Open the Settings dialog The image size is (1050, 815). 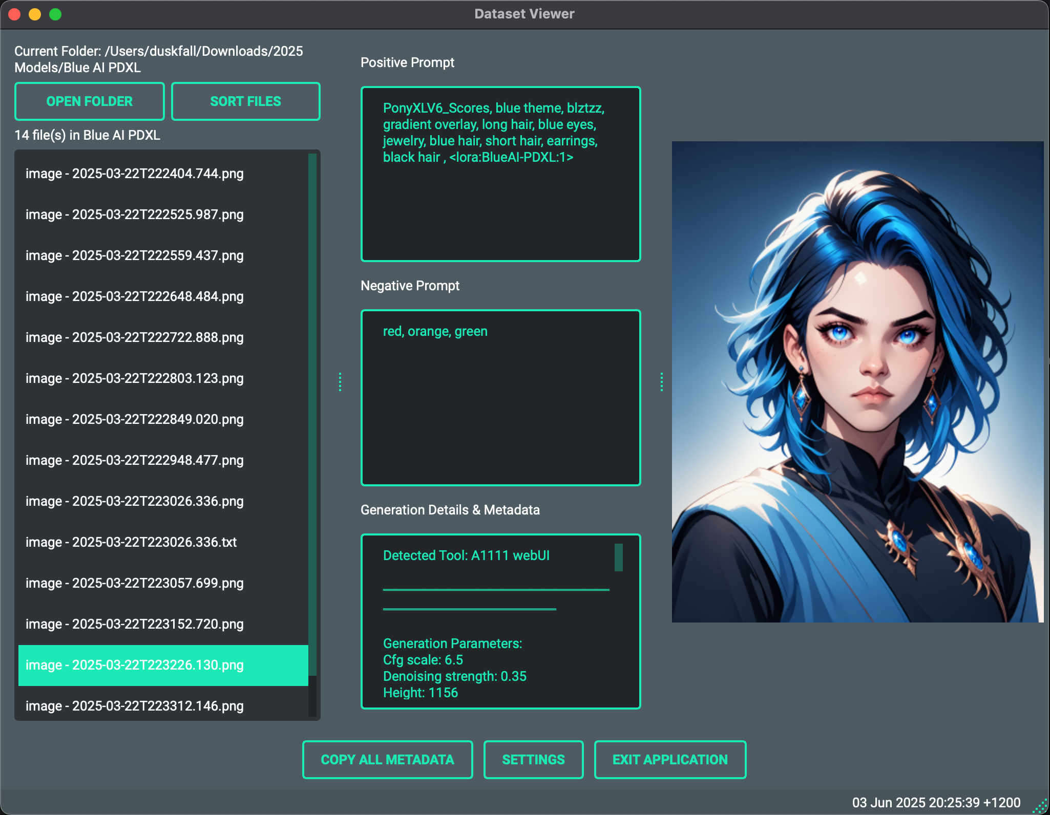coord(533,760)
